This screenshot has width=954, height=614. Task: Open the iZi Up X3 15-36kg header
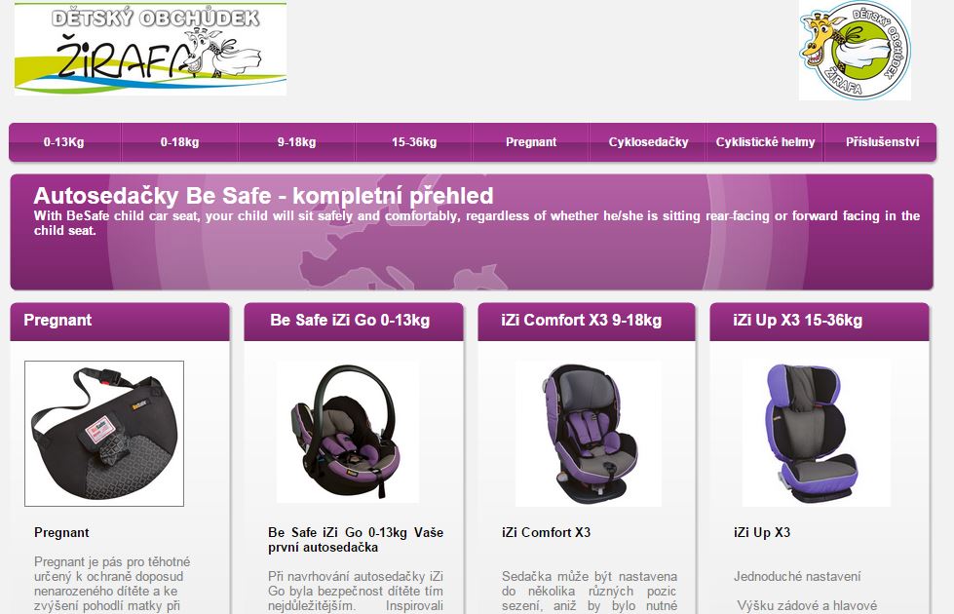820,322
